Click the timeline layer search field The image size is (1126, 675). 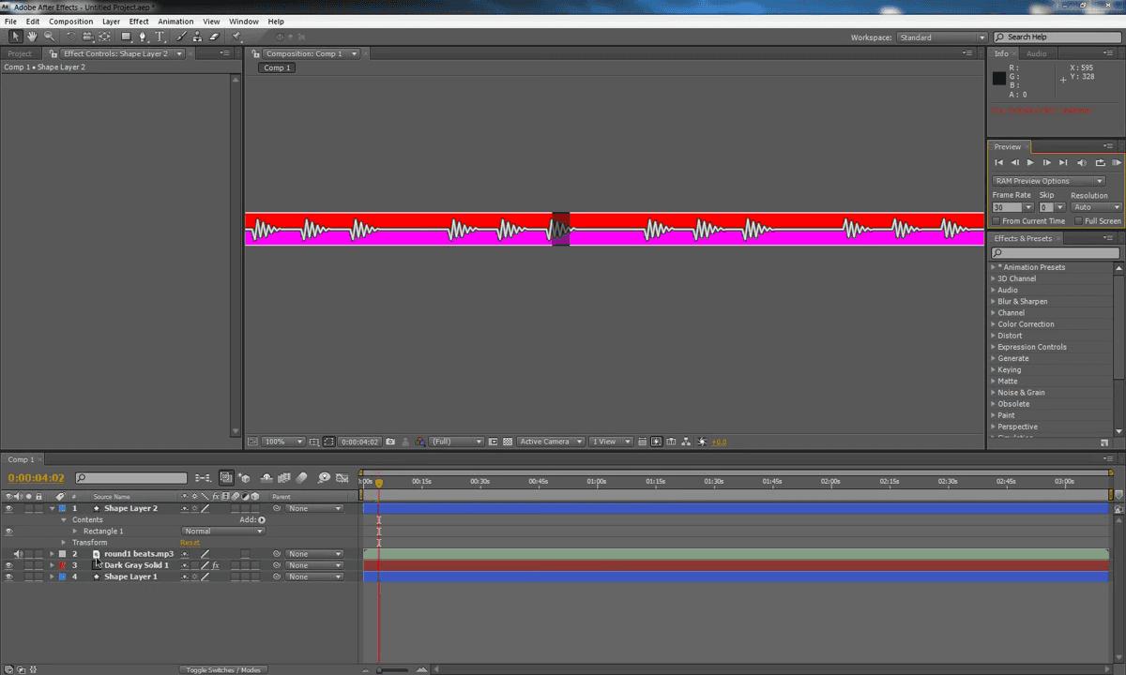pos(131,478)
